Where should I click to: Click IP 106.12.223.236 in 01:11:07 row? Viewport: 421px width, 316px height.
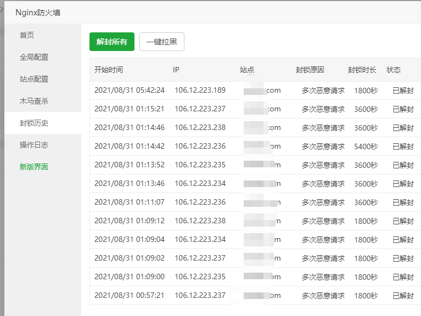(x=200, y=202)
